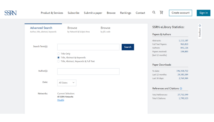Click Last 12 months downloads 24,585,584
This screenshot has height=122, width=214.
(183, 75)
